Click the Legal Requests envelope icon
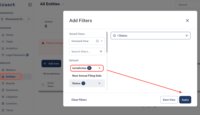200x115 pixels. click(x=3, y=55)
